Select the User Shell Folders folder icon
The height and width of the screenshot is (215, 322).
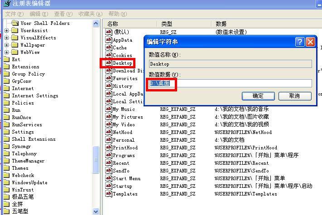point(15,23)
